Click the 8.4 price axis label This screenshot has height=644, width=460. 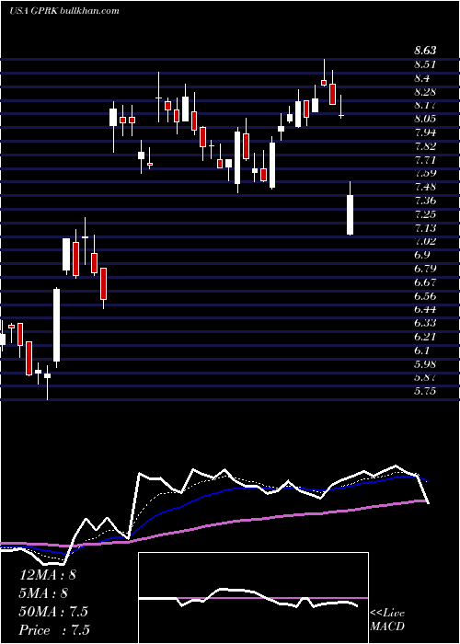pos(422,78)
